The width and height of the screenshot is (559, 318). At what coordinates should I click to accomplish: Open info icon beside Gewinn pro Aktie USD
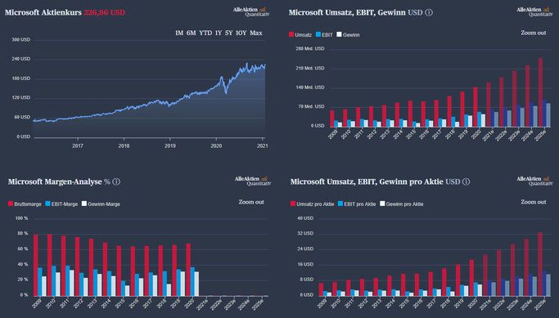[x=466, y=181]
